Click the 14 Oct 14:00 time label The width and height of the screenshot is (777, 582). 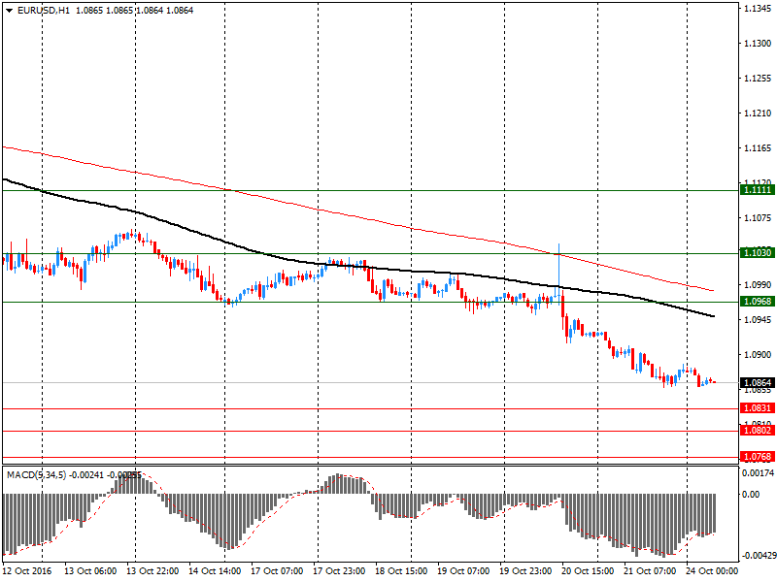tap(215, 571)
